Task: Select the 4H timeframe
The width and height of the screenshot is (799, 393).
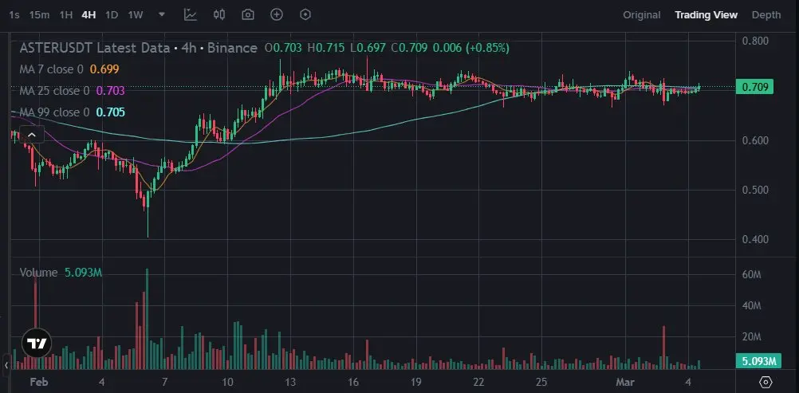Action: point(89,15)
